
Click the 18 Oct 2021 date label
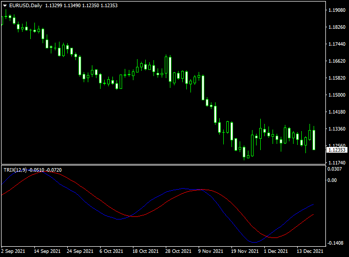point(145,251)
